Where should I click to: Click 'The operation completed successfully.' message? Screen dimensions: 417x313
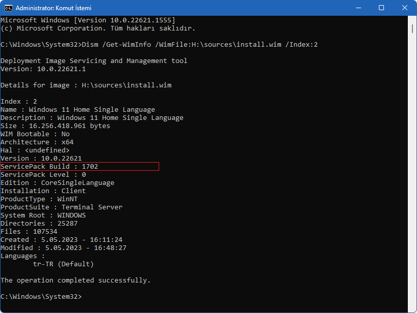[76, 280]
